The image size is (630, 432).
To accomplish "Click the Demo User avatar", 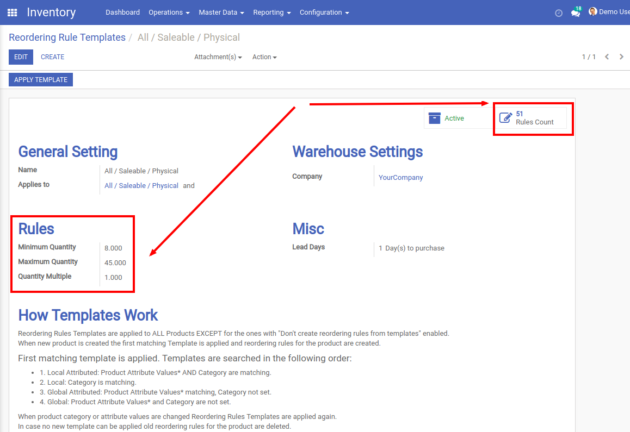I will (x=593, y=12).
